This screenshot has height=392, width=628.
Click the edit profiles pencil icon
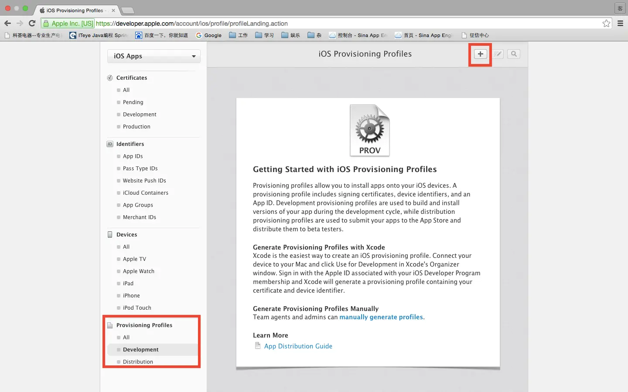click(x=498, y=54)
